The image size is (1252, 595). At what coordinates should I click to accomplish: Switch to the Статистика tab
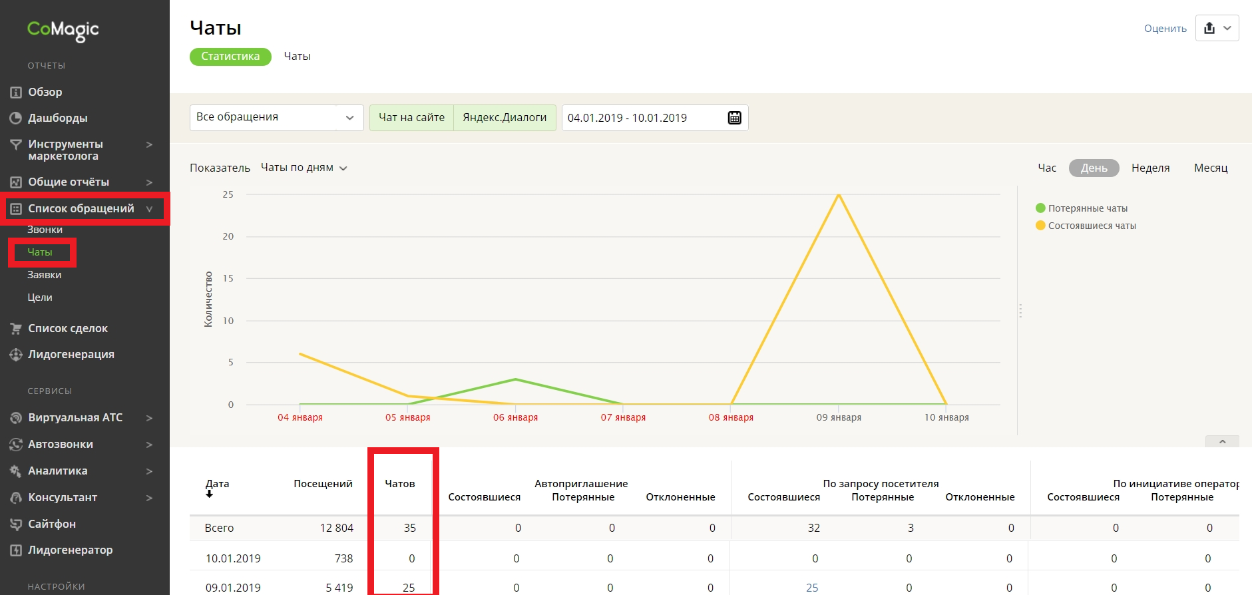click(230, 57)
